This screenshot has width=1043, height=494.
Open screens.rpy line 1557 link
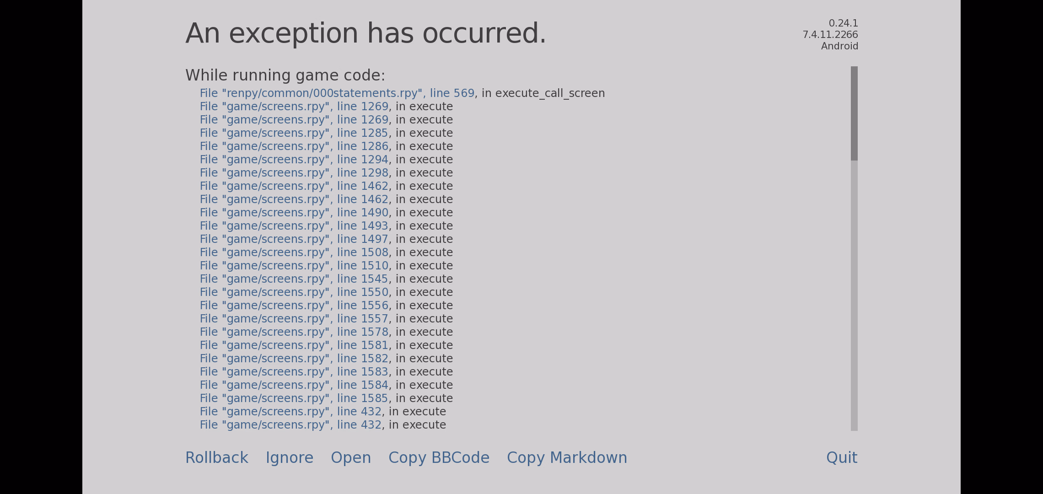coord(294,319)
